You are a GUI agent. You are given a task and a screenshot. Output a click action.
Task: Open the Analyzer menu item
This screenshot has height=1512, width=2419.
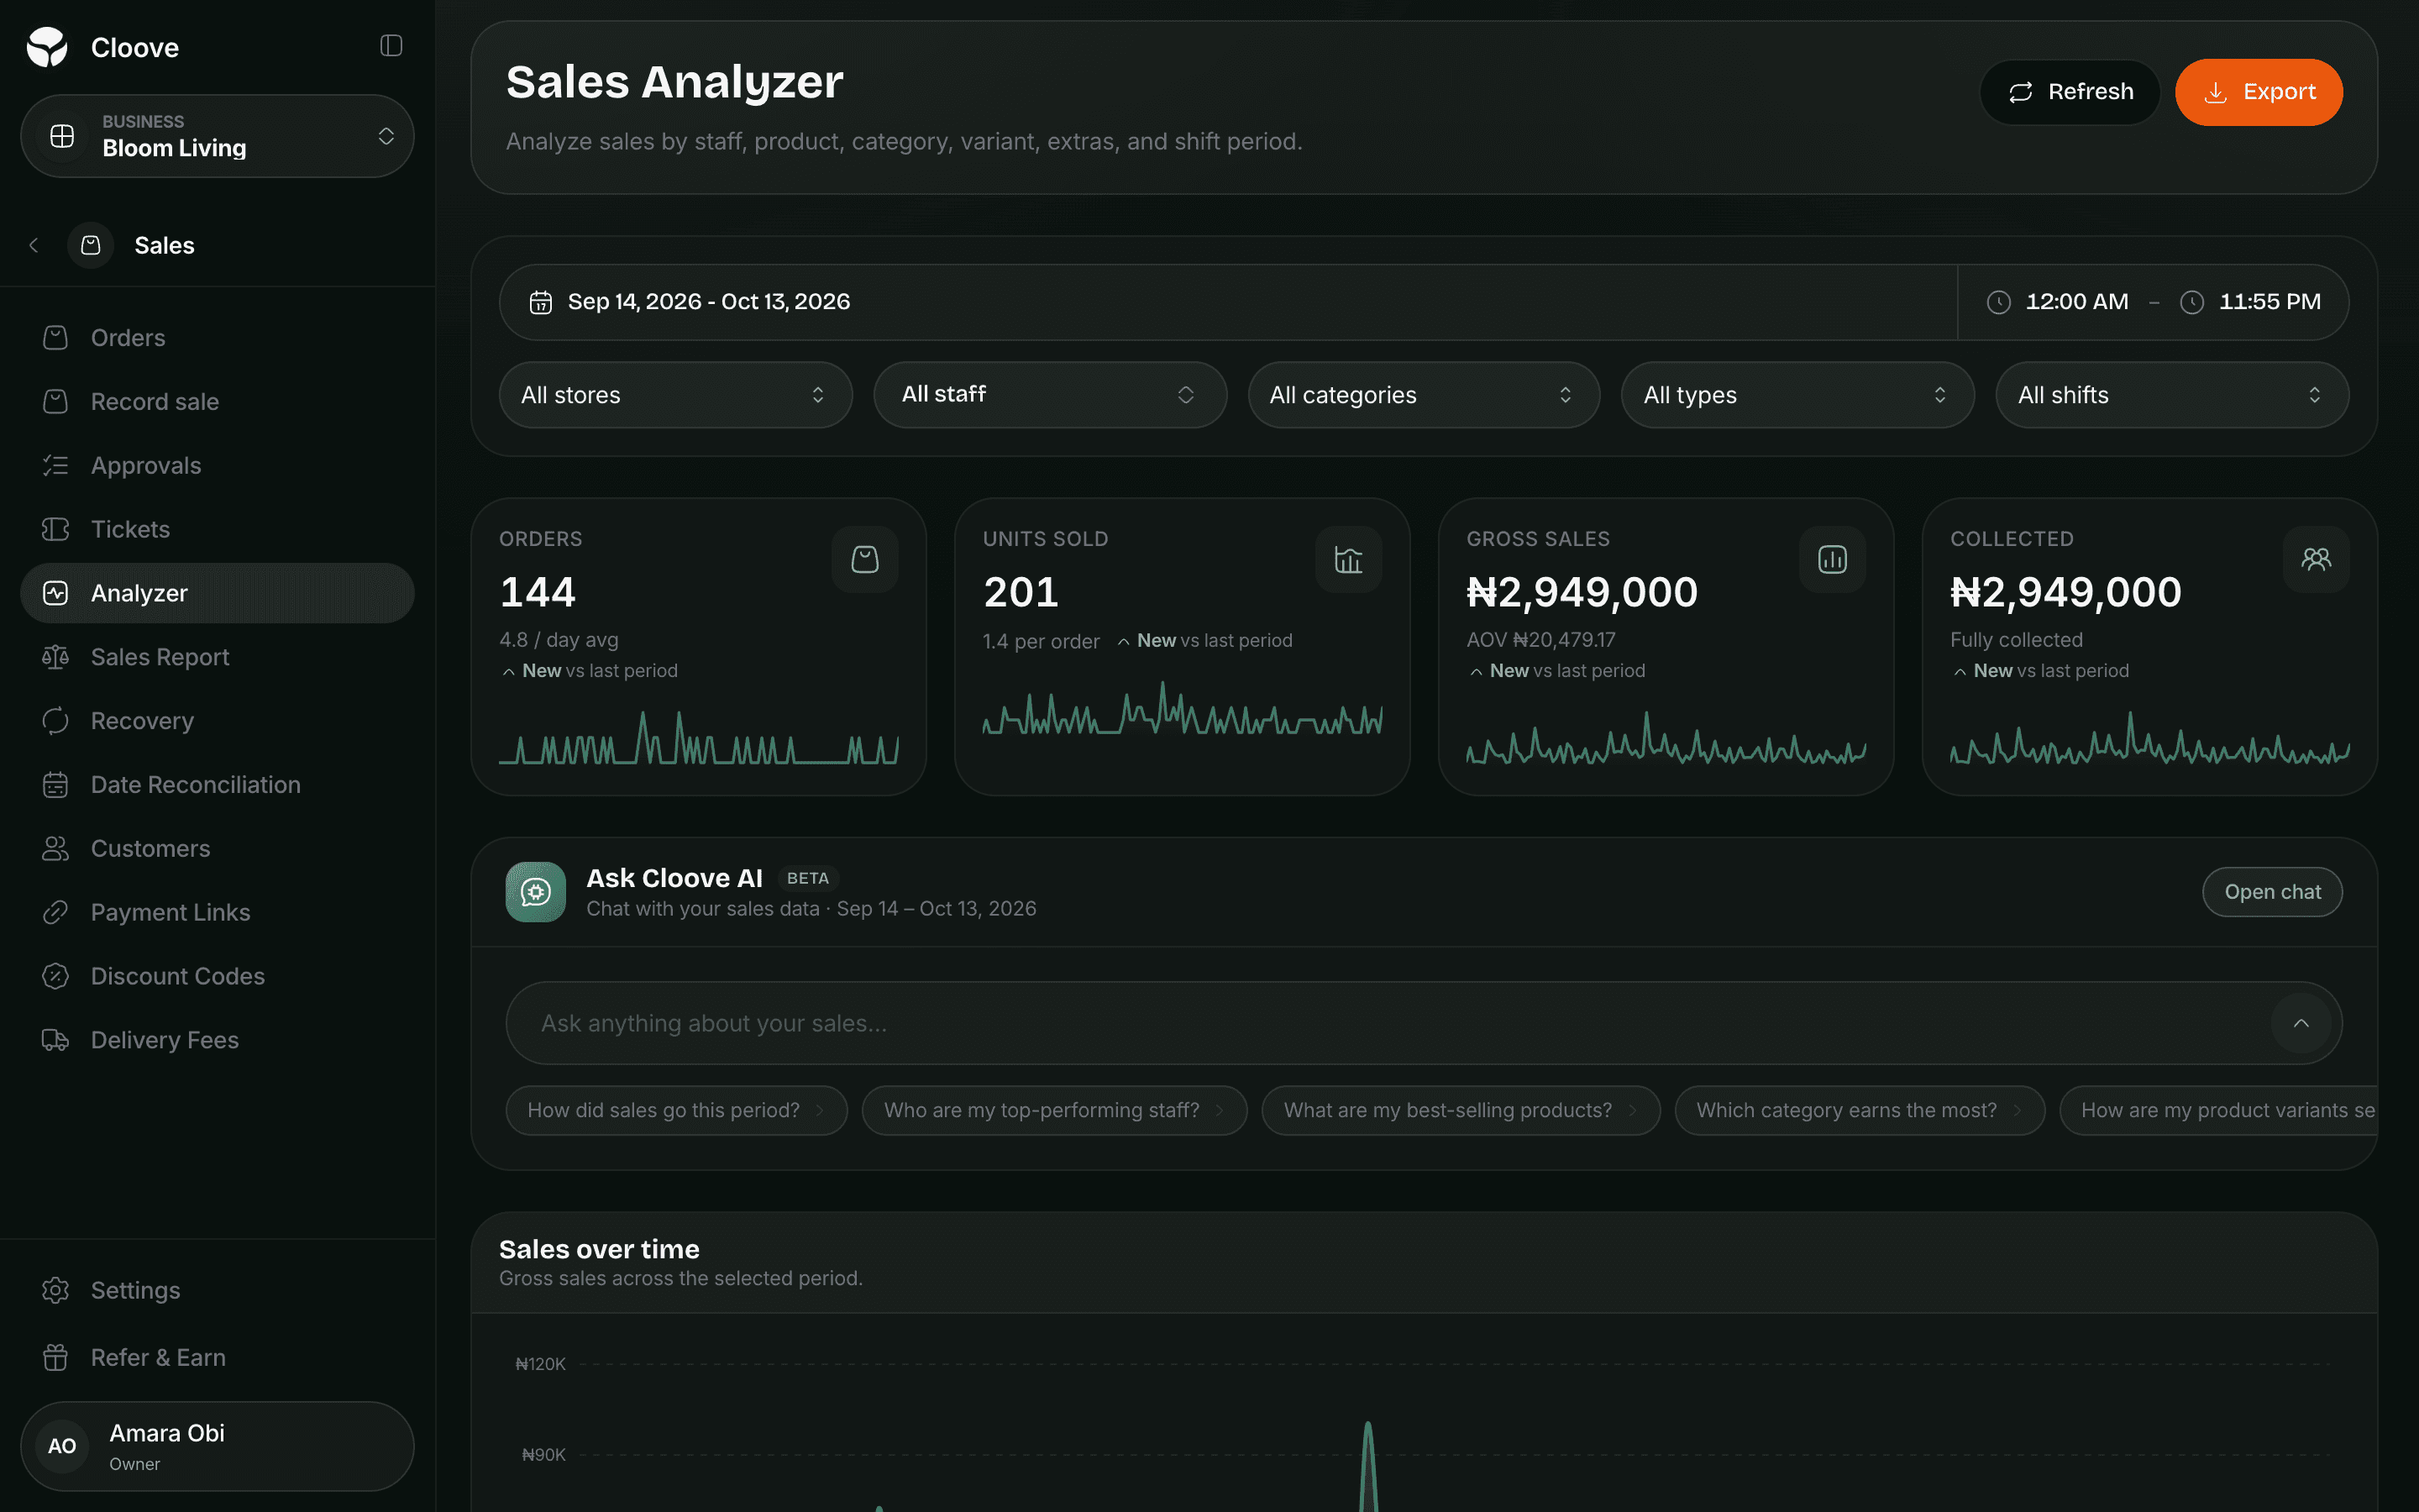[x=217, y=593]
